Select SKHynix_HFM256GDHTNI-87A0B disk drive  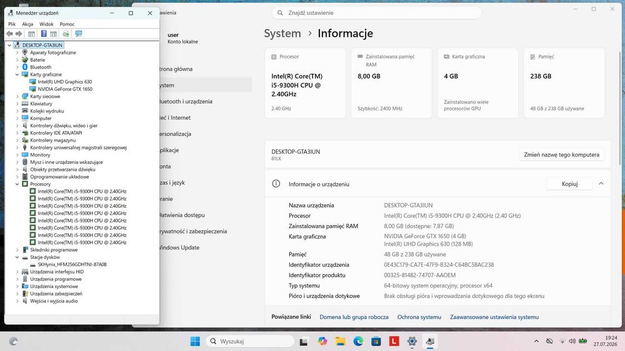click(x=72, y=264)
